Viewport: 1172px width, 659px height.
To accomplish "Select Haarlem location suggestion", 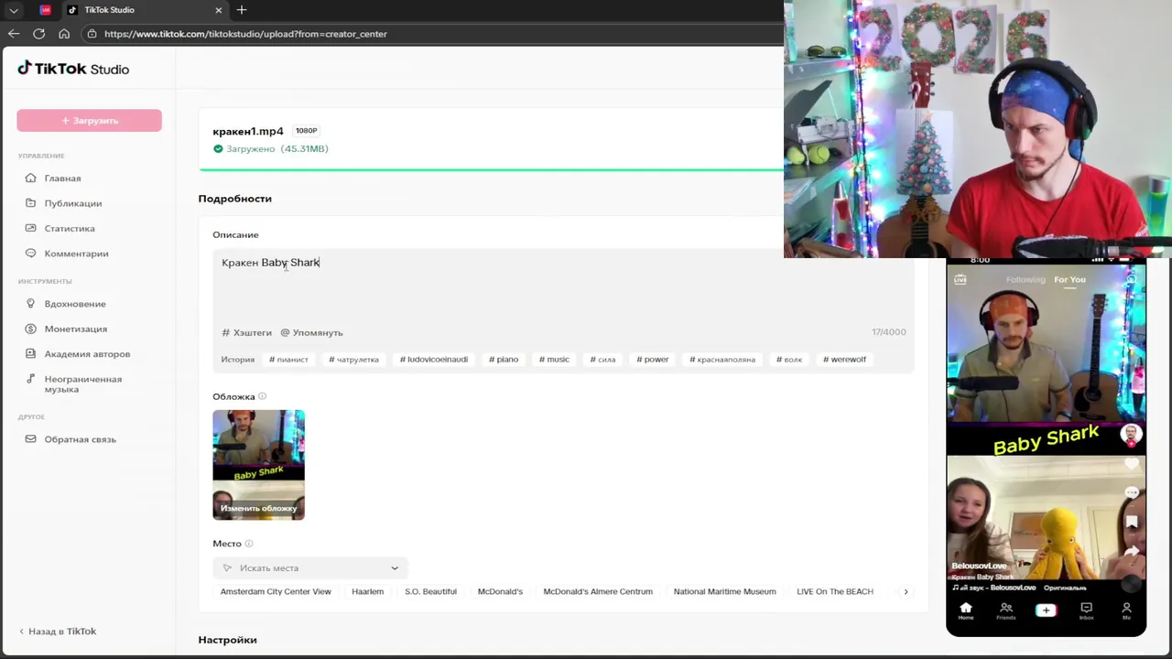I will point(367,592).
